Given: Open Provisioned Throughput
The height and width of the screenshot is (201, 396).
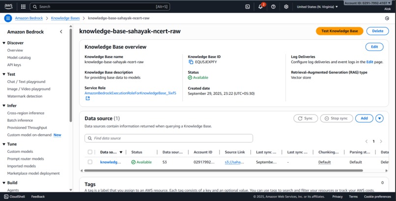Looking at the screenshot, I should coord(27,127).
